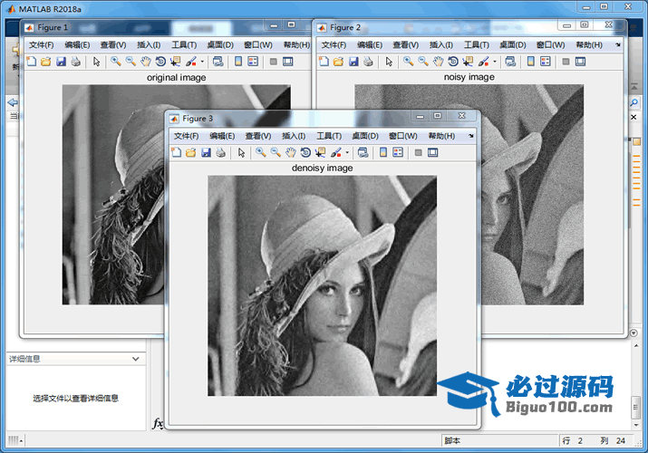Open file icon in Figure 2 toolbar
This screenshot has height=453, width=648.
[338, 62]
